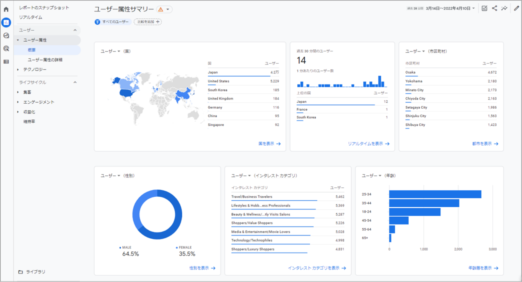
Task: Select リアルタイム in the sidebar
Action: click(x=31, y=17)
